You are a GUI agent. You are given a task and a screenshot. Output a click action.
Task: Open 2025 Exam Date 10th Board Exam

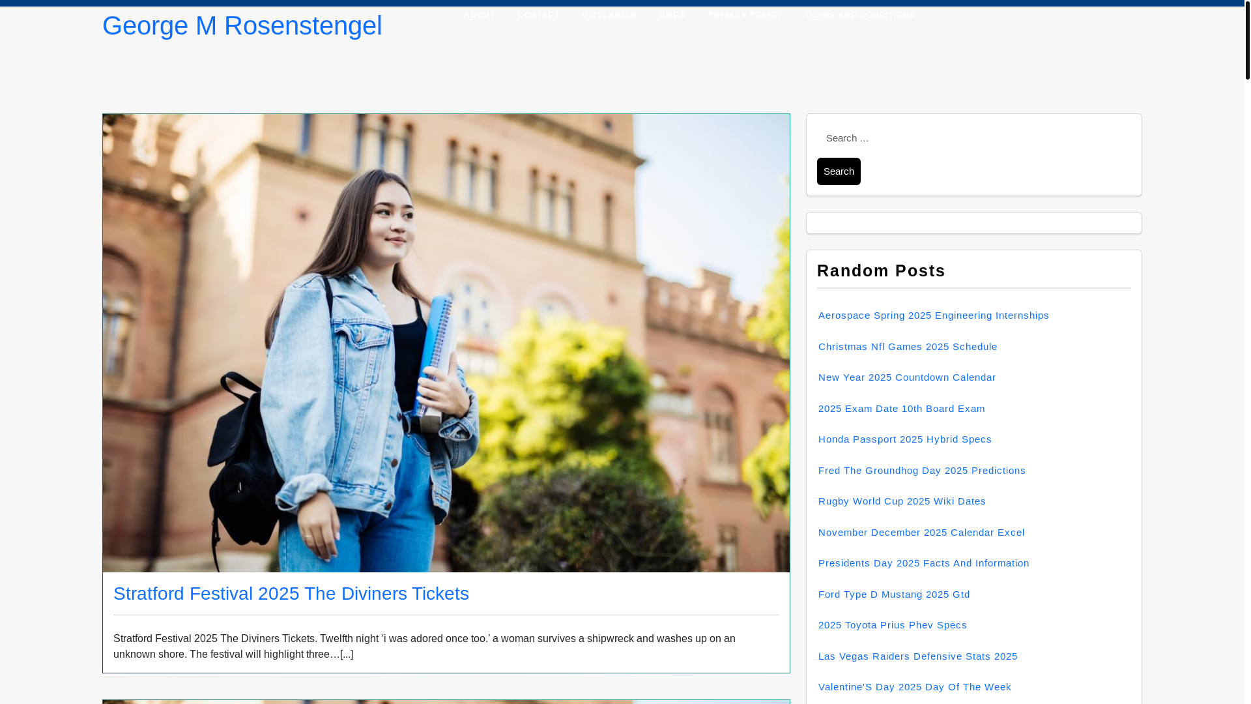[901, 409]
